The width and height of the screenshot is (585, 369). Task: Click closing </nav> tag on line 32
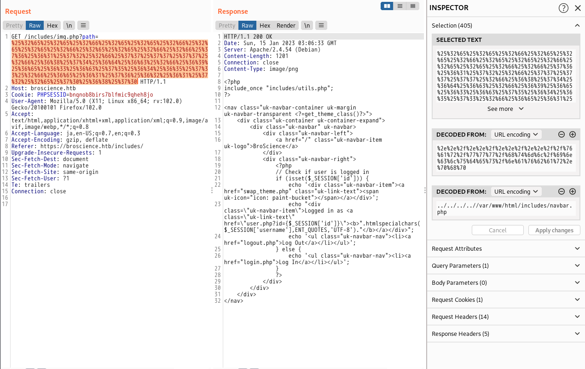tap(233, 300)
